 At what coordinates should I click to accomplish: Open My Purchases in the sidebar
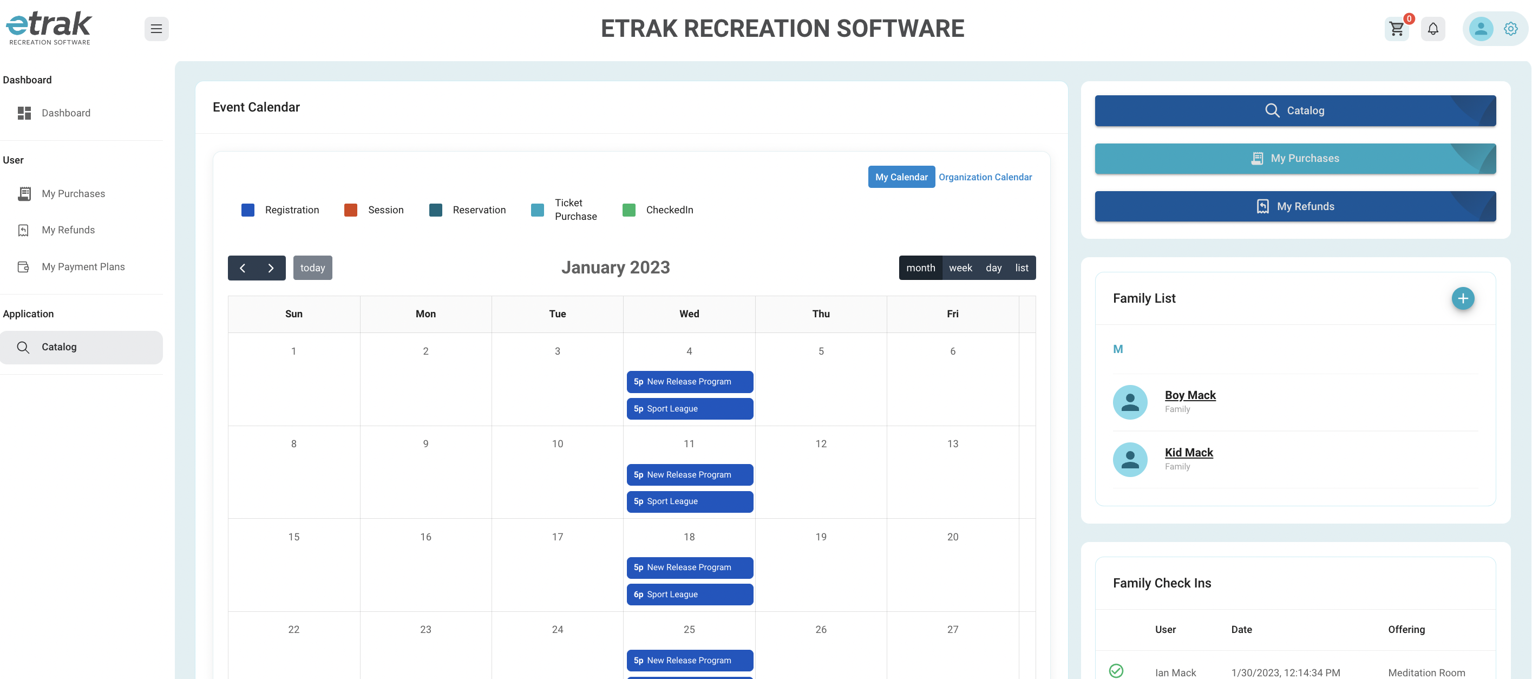(82, 194)
